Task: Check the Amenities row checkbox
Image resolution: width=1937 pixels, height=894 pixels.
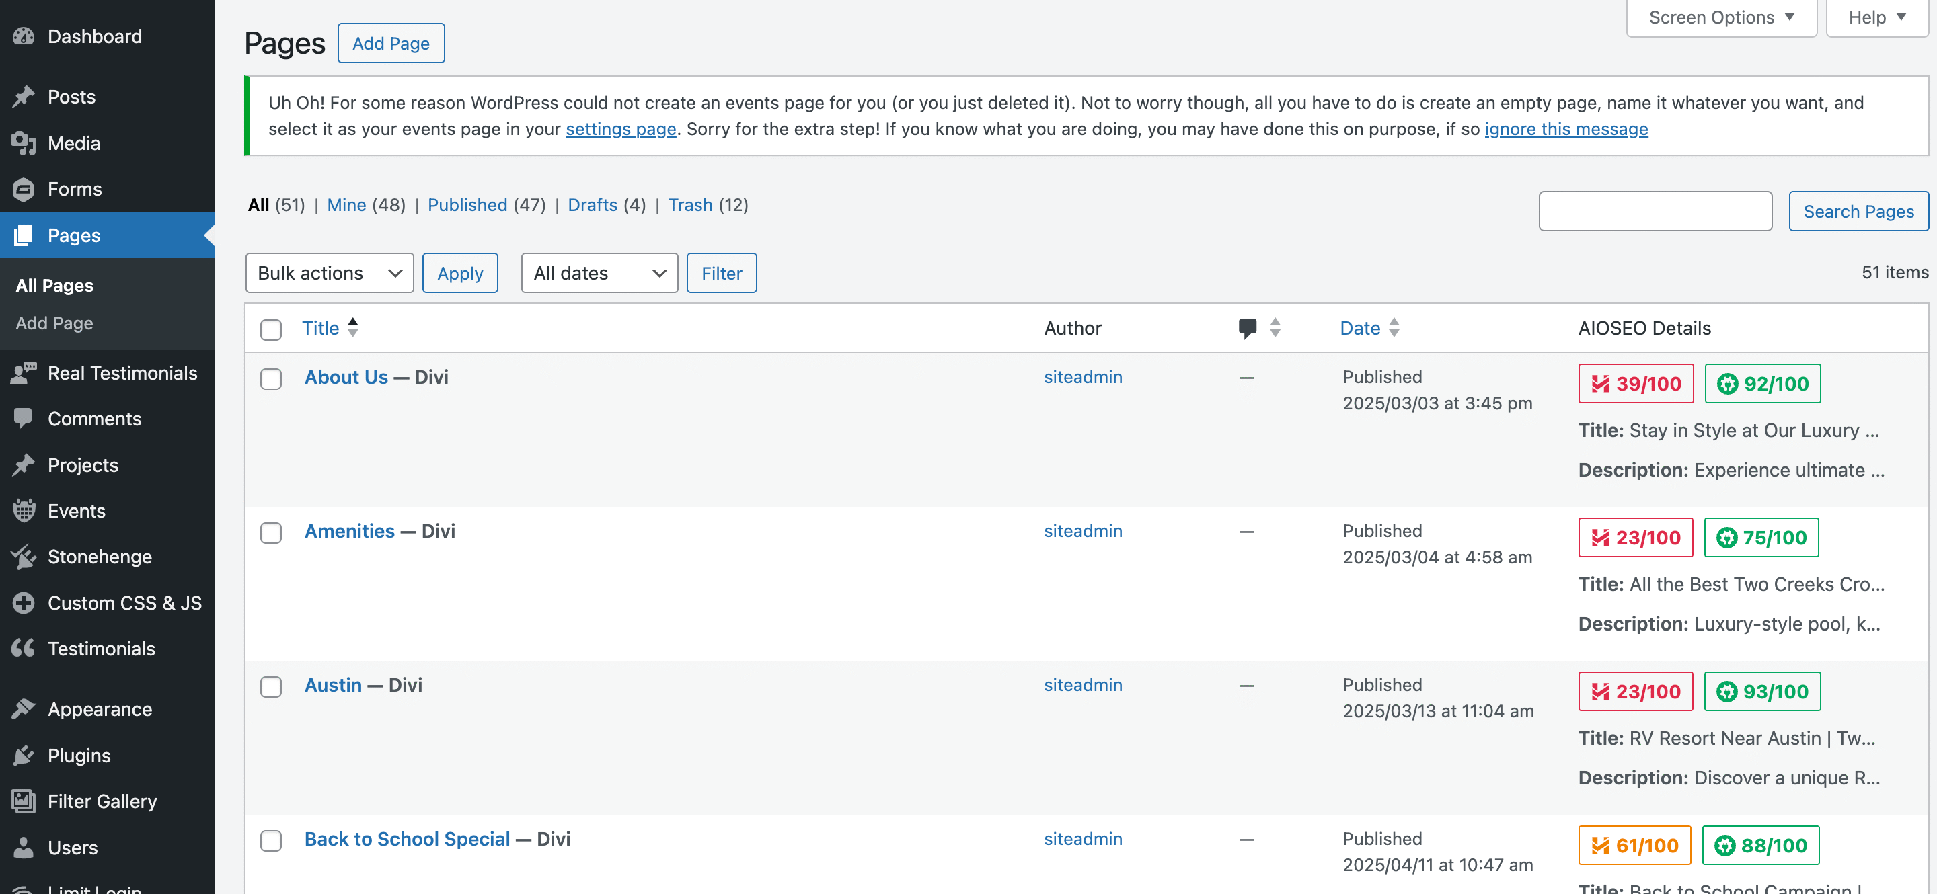Action: point(270,532)
